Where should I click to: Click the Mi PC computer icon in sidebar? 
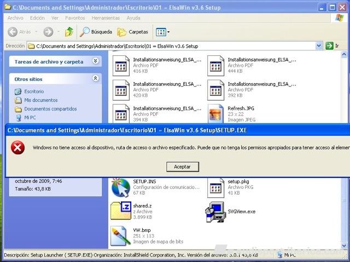pyautogui.click(x=19, y=118)
